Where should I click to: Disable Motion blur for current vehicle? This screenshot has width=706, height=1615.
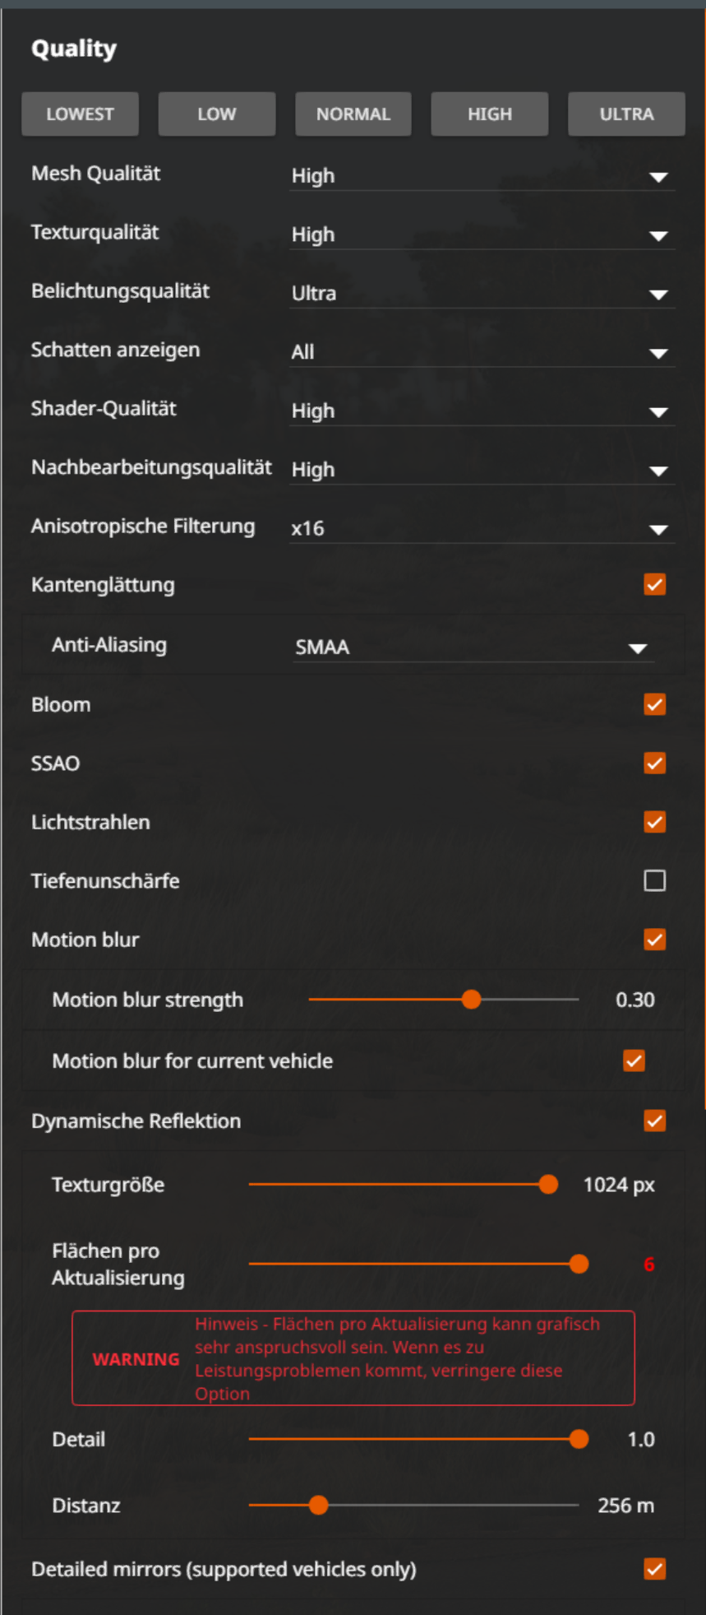634,1061
